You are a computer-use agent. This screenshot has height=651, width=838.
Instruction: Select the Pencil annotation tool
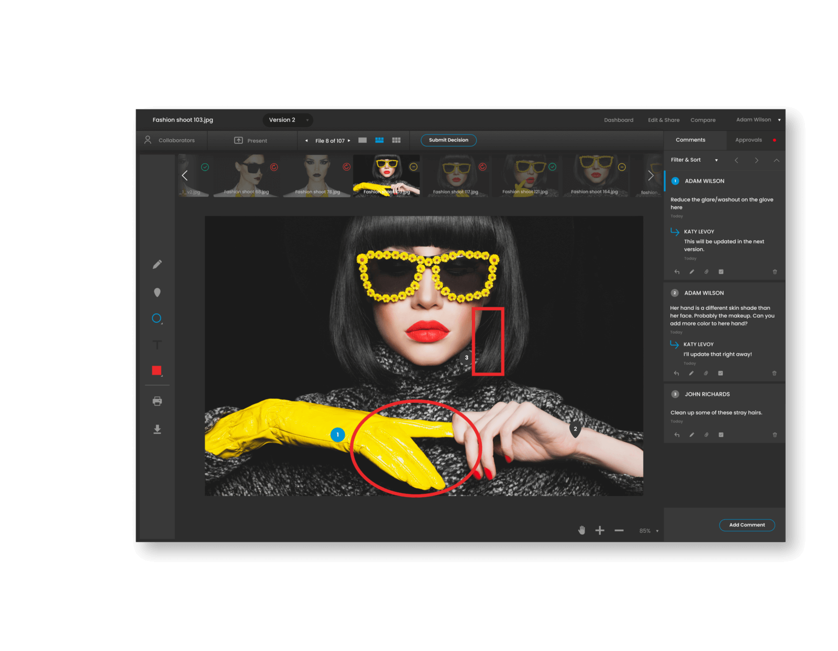point(157,264)
